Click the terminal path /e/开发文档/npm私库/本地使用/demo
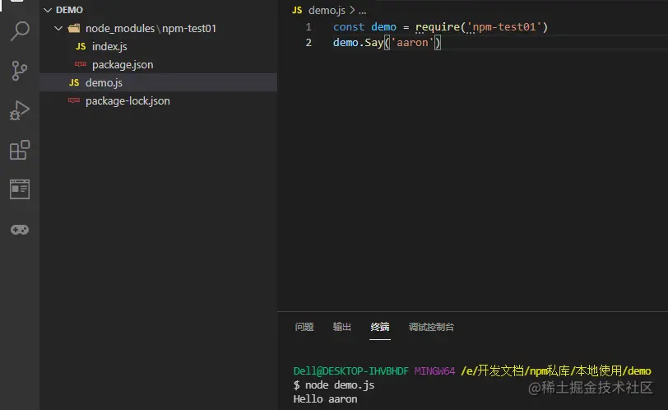This screenshot has height=410, width=668. coord(556,370)
